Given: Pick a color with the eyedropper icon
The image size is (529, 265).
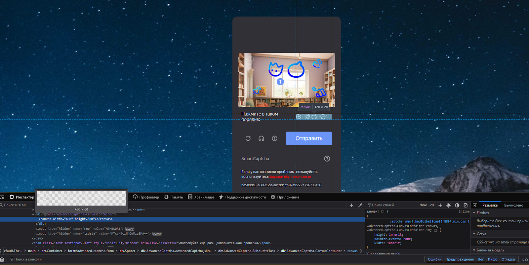Looking at the screenshot, I should point(360,205).
